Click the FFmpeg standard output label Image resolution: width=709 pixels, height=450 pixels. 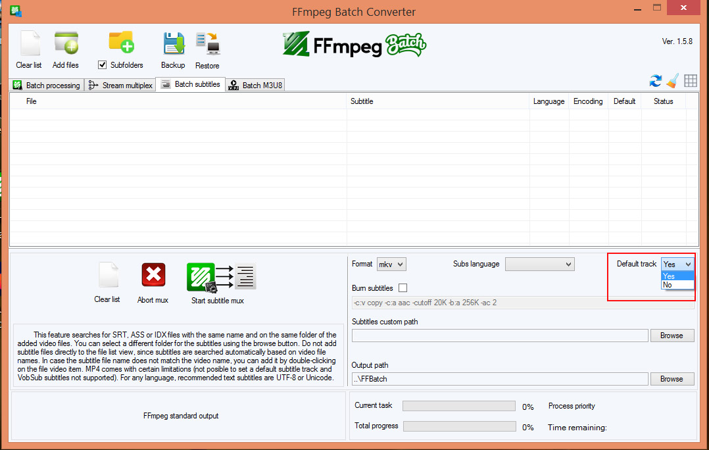click(181, 416)
